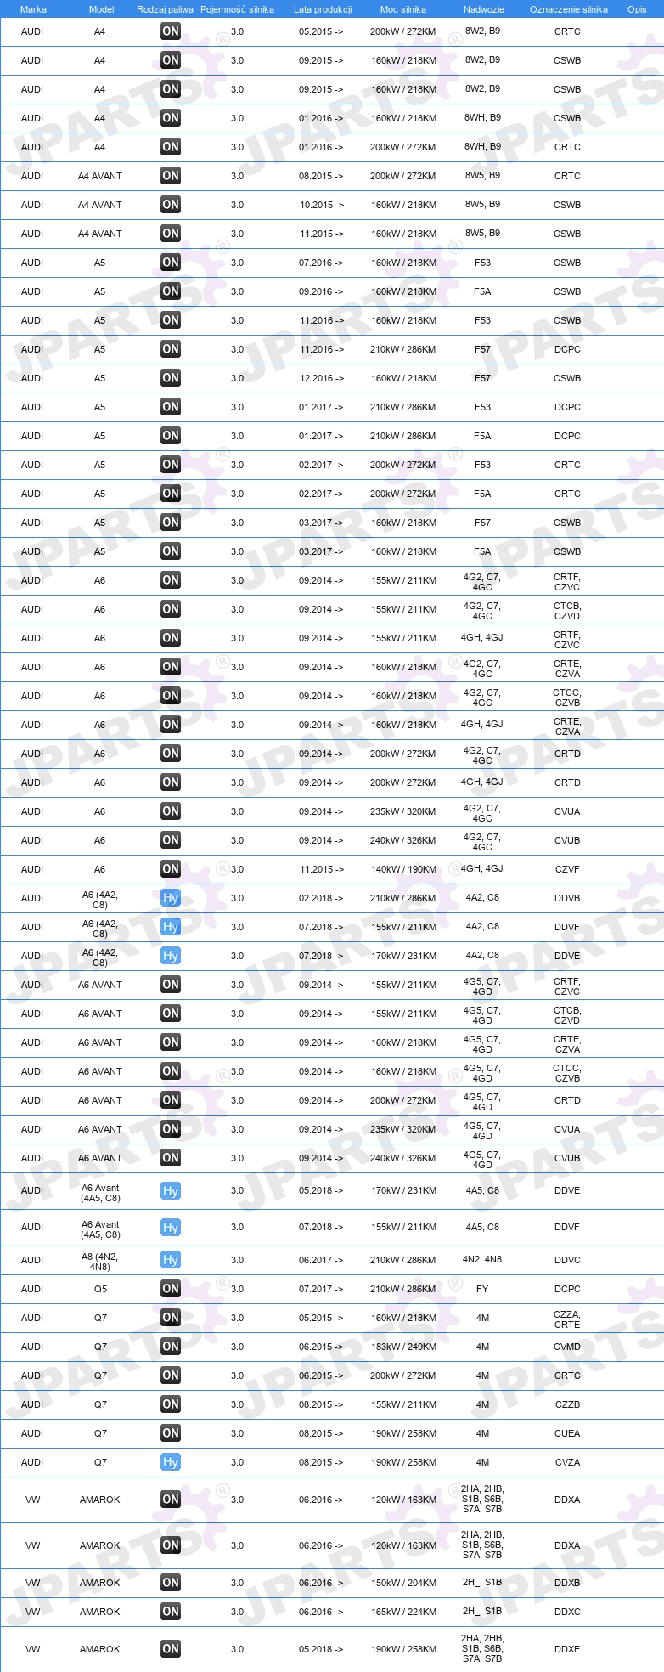Click ON icon in A5 07.2016 row

tap(171, 263)
